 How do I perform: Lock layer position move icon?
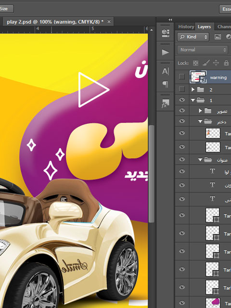coord(216,63)
